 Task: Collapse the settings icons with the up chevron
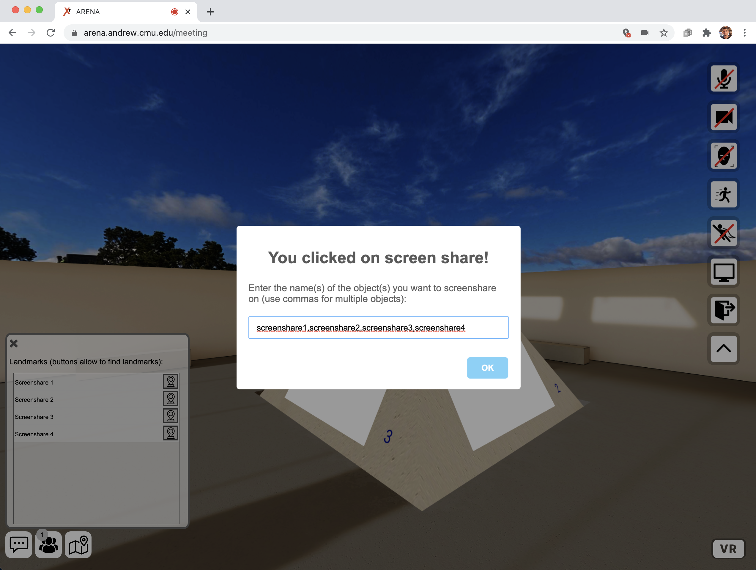724,349
